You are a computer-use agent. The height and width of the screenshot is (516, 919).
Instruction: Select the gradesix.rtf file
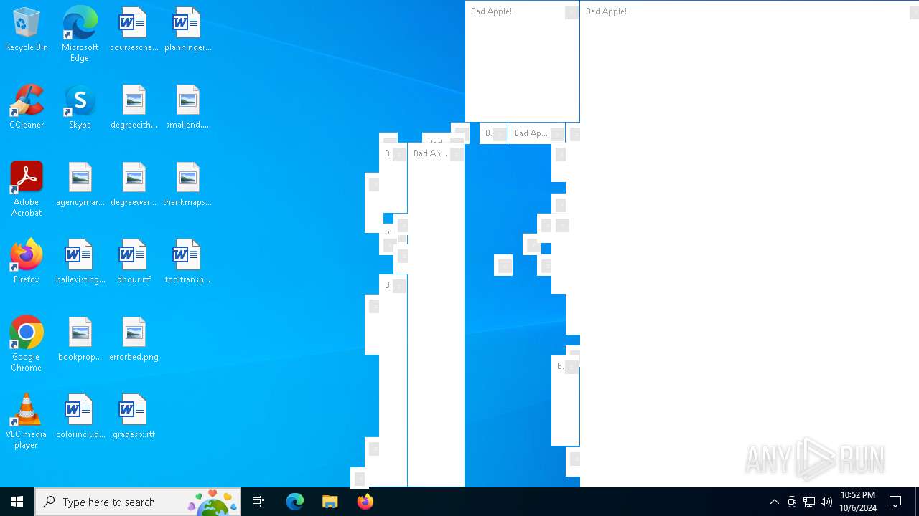pos(134,417)
